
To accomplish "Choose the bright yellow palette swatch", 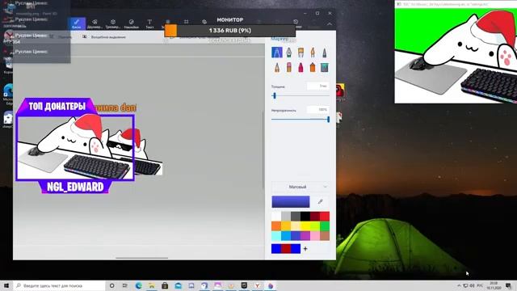I will click(x=305, y=226).
